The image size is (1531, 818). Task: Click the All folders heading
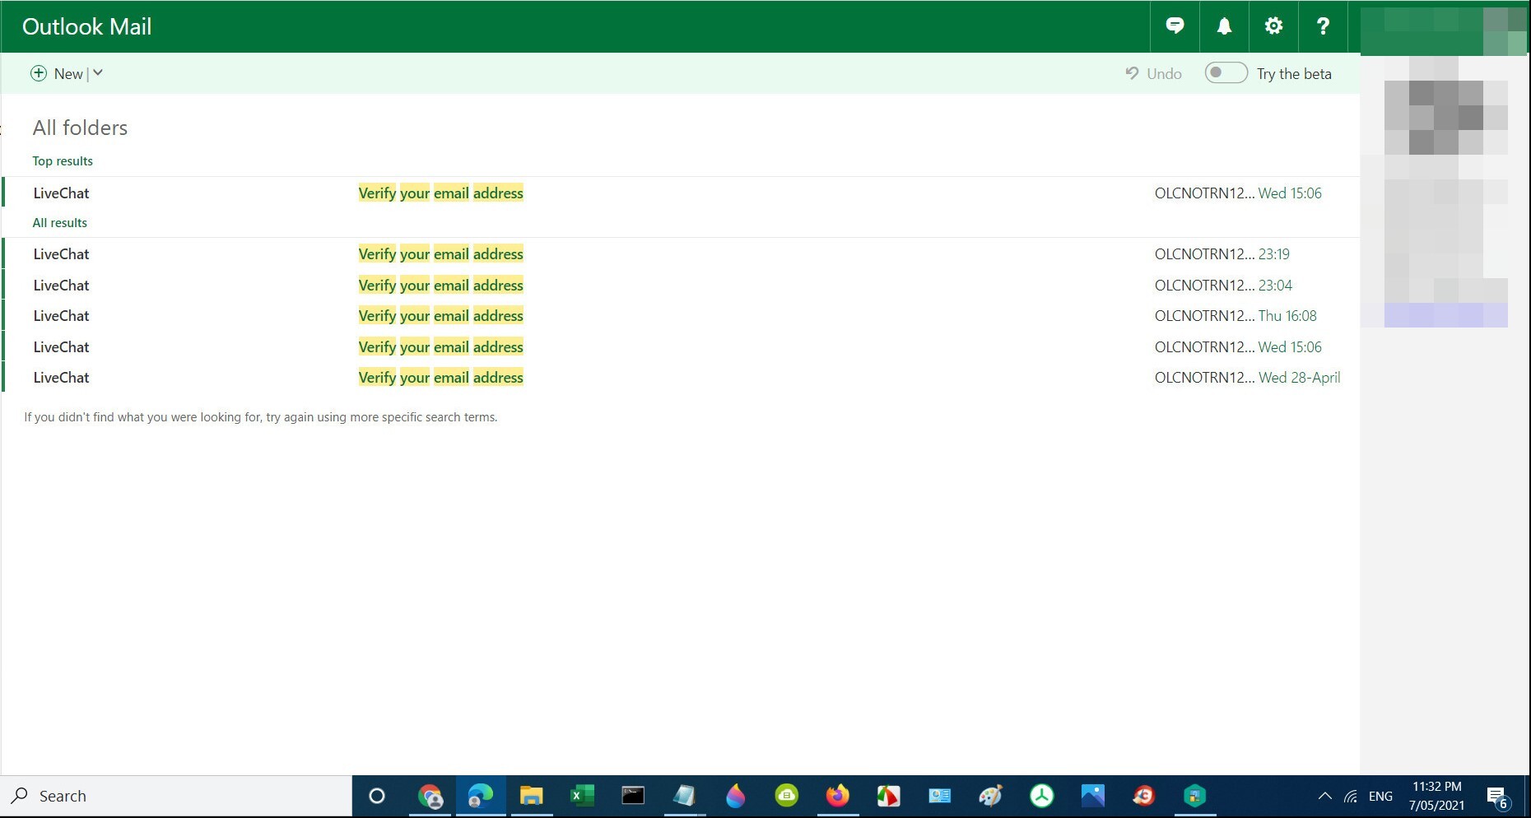tap(80, 128)
